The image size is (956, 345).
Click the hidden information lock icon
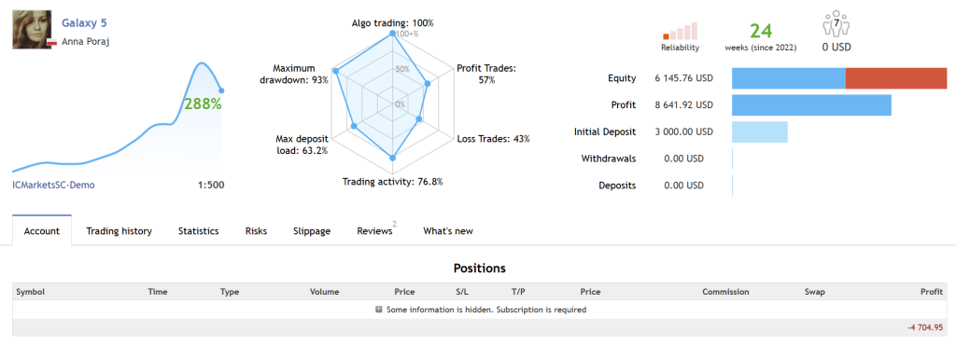379,310
